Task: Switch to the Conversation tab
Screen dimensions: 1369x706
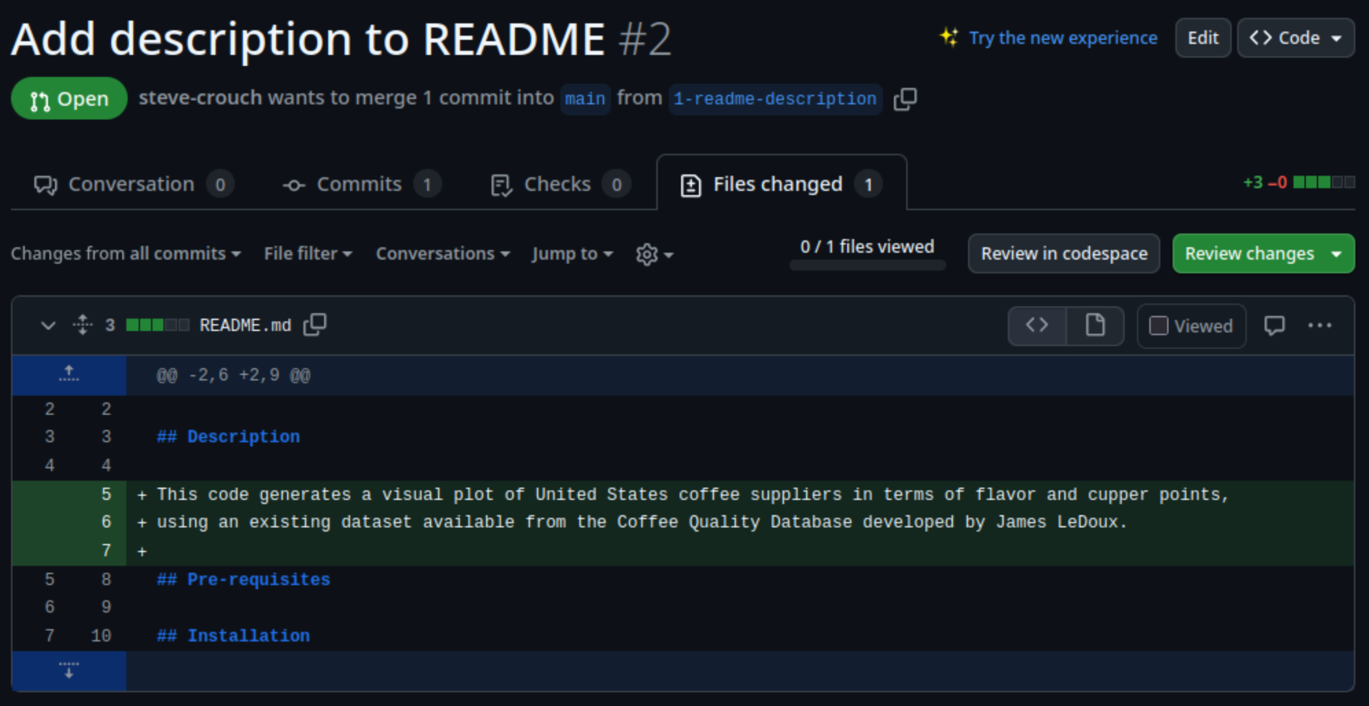Action: coord(134,184)
